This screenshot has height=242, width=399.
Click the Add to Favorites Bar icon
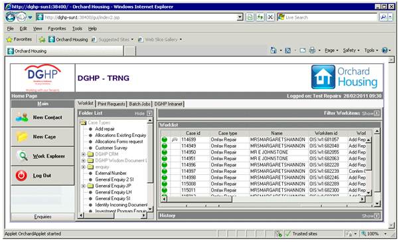point(42,39)
